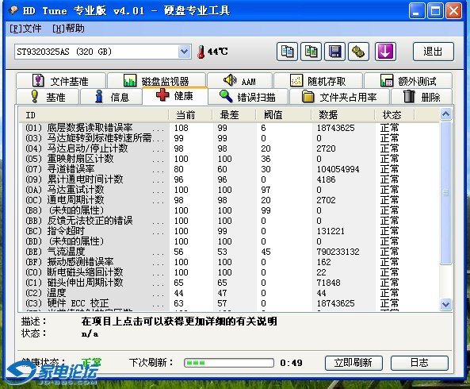Select the (BB) 反馈无法校正的错误 row
Screen dimensions: 470x389
pos(229,221)
